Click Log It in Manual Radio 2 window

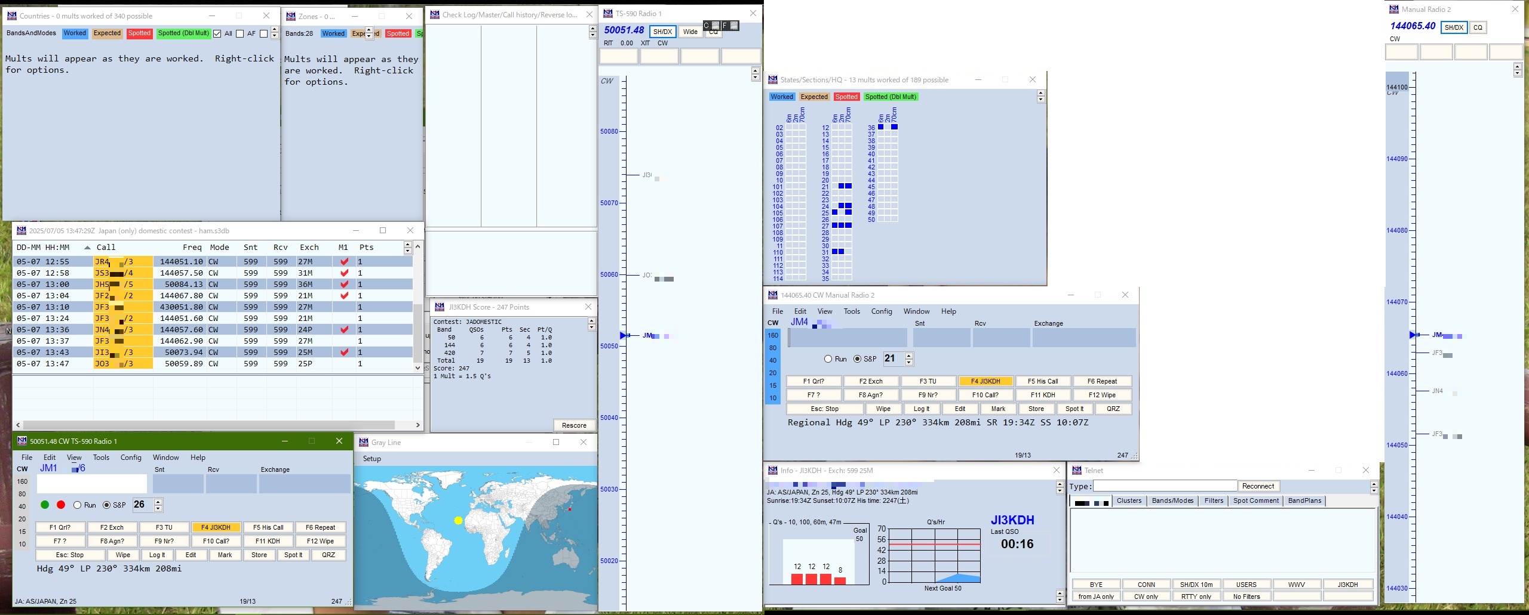point(922,409)
